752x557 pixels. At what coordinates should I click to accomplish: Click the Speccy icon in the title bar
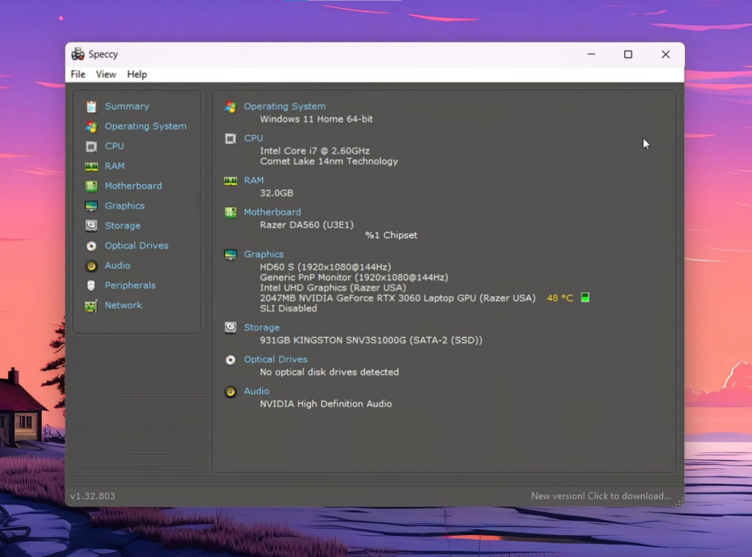tap(77, 54)
